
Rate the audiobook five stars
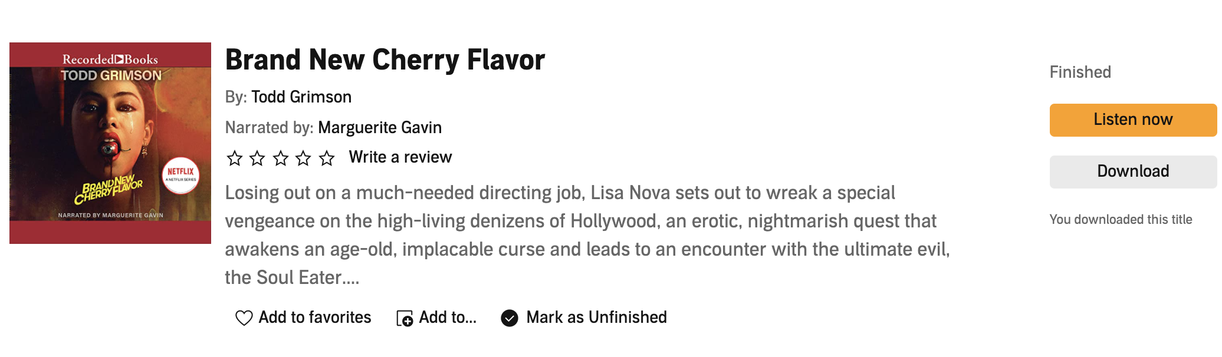click(x=327, y=158)
